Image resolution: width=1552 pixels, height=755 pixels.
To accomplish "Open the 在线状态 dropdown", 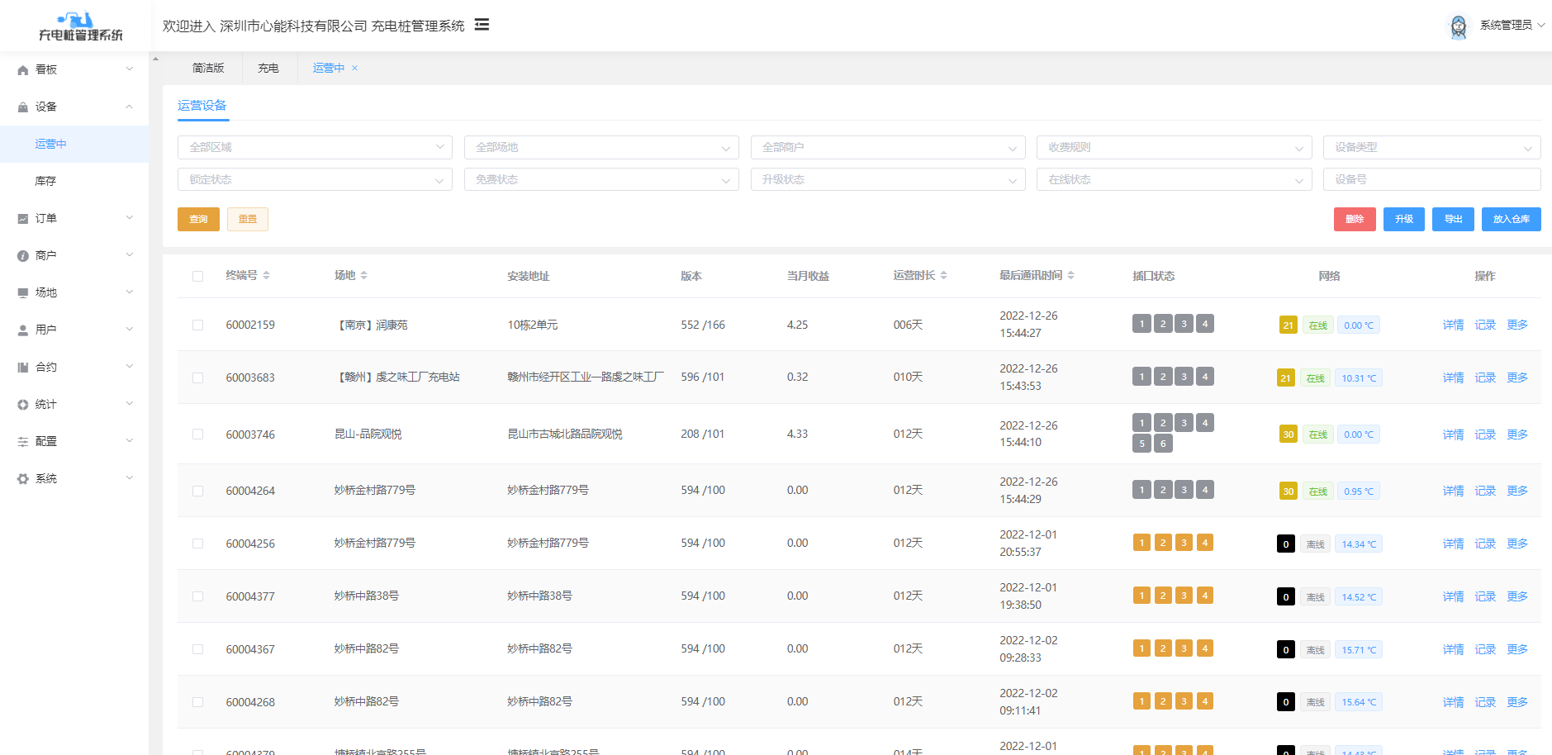I will tap(1174, 179).
